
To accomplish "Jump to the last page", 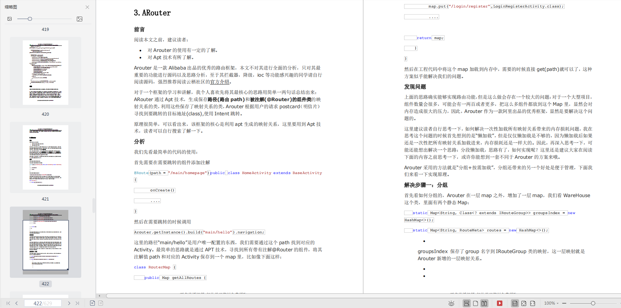I will [x=77, y=303].
